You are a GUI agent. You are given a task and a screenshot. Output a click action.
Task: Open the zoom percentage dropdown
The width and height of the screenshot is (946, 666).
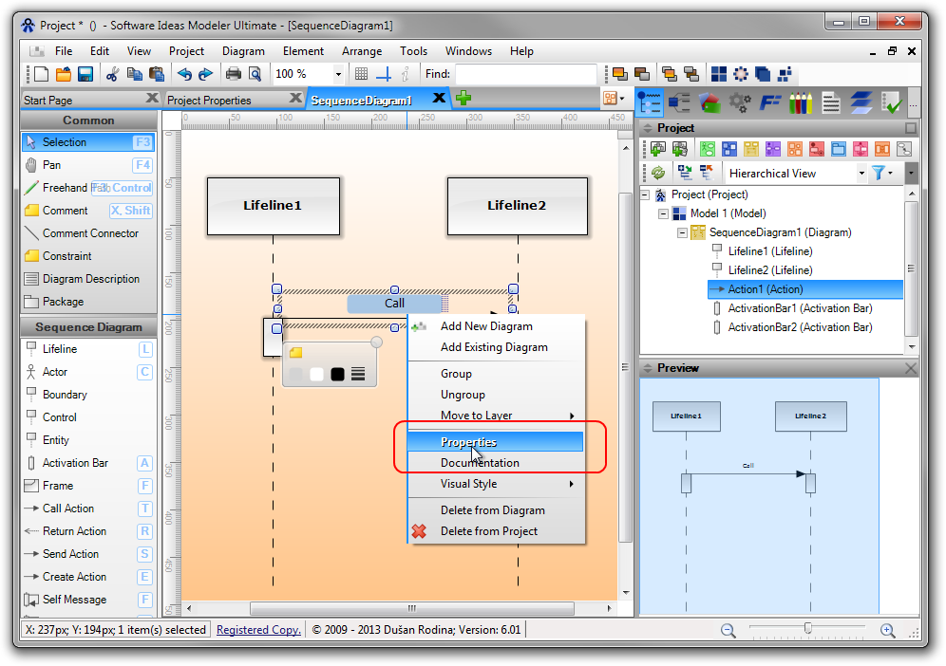(338, 75)
